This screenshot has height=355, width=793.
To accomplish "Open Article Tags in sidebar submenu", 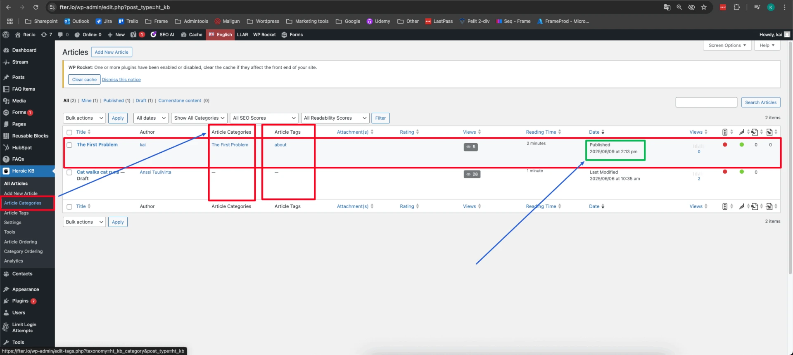I will coord(17,213).
